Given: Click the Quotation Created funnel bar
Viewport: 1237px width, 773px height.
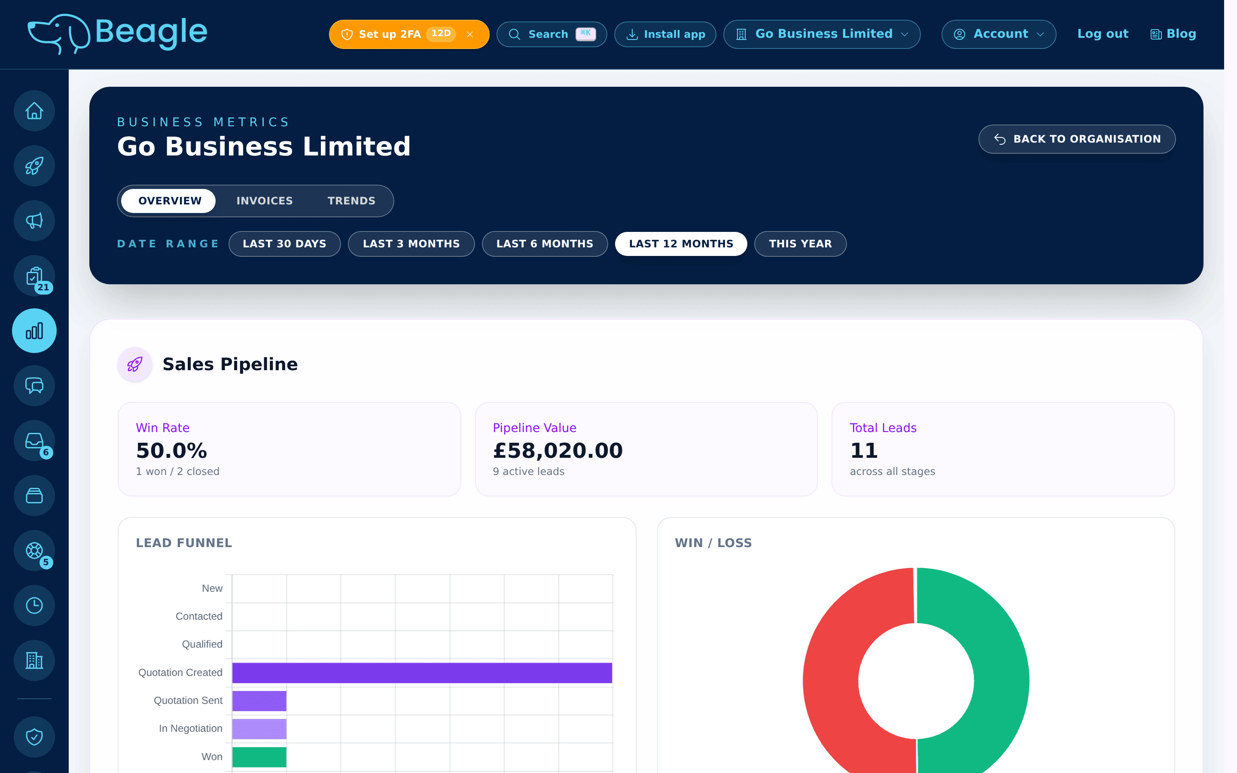Looking at the screenshot, I should point(422,673).
